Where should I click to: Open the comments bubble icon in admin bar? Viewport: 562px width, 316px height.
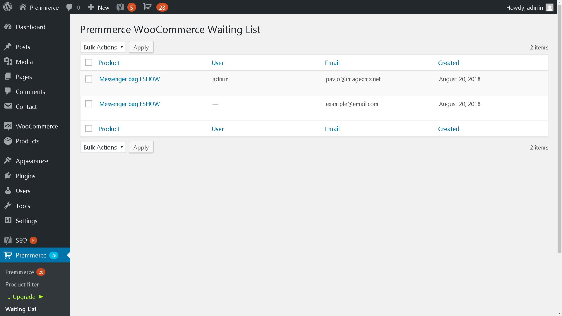pyautogui.click(x=69, y=7)
